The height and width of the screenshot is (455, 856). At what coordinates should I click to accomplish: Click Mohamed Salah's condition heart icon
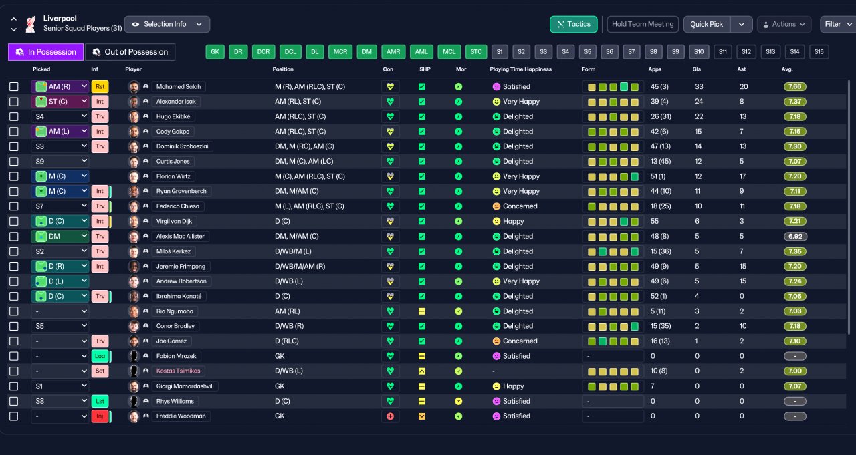(391, 86)
